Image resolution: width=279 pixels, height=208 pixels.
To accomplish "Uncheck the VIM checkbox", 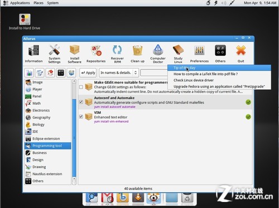I will tap(81, 117).
